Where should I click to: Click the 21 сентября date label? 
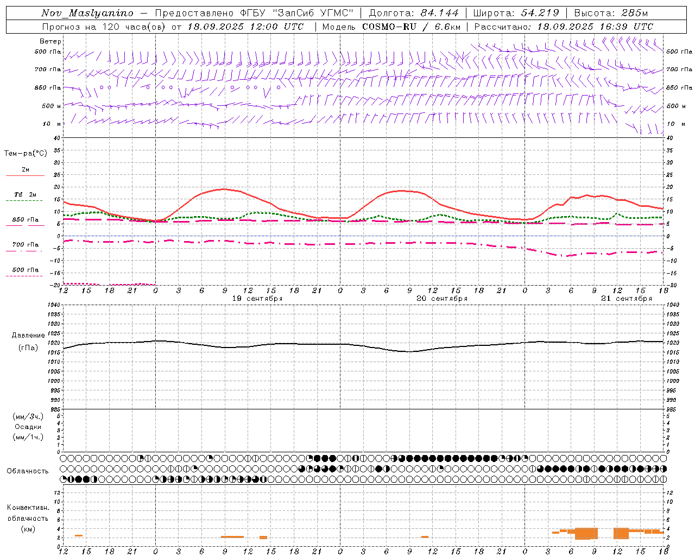coord(627,299)
